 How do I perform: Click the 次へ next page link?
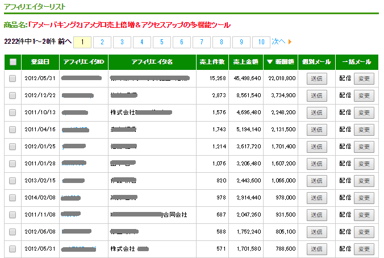pyautogui.click(x=278, y=42)
